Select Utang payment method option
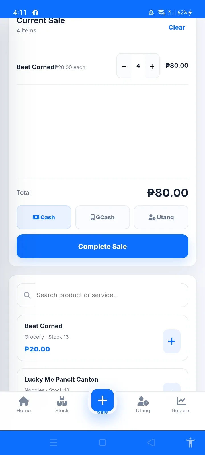Image resolution: width=205 pixels, height=455 pixels. pos(161,217)
